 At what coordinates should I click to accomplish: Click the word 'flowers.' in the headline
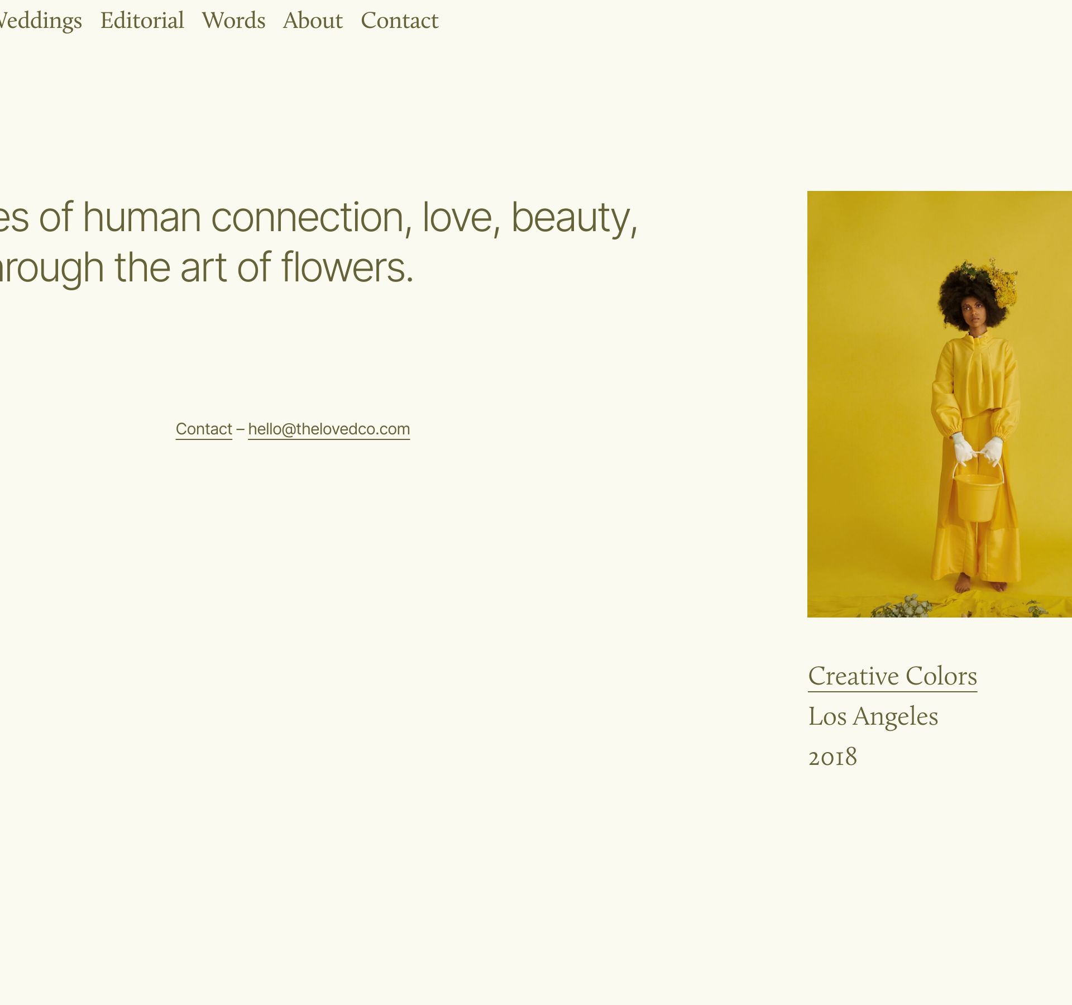347,268
